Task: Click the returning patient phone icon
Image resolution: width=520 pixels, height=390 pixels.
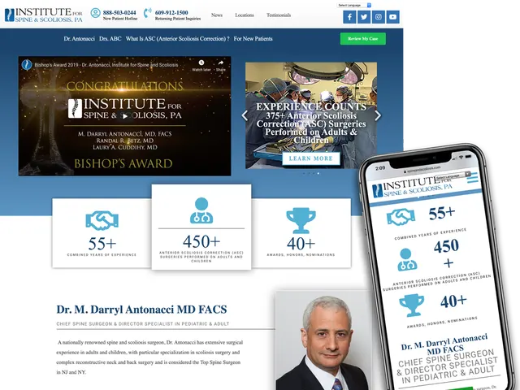Action: (x=147, y=13)
